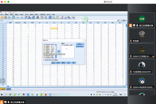
Task: Undo the last action with the undo arrow
Action: click(18, 18)
